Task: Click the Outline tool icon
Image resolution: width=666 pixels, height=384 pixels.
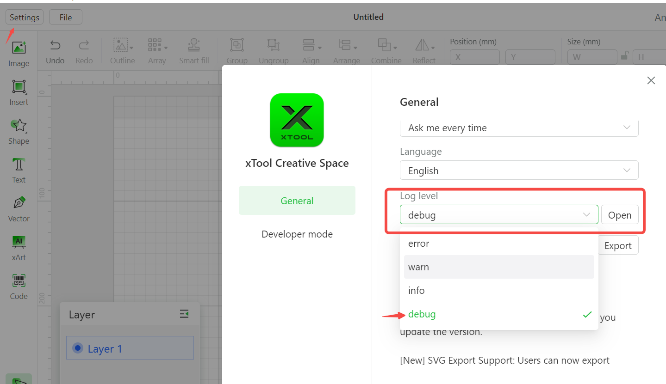Action: click(x=120, y=45)
